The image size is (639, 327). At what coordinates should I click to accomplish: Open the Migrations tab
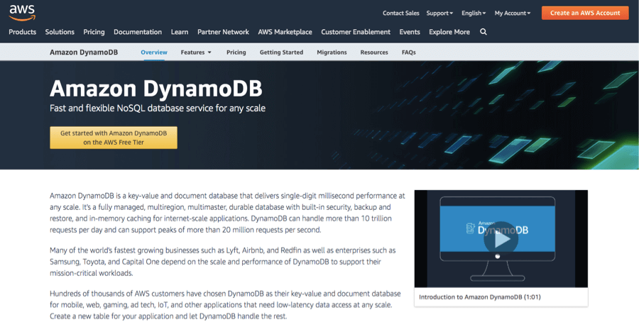click(x=332, y=52)
